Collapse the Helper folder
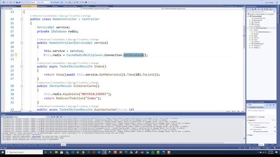This screenshot has width=280, height=157. click(x=250, y=30)
